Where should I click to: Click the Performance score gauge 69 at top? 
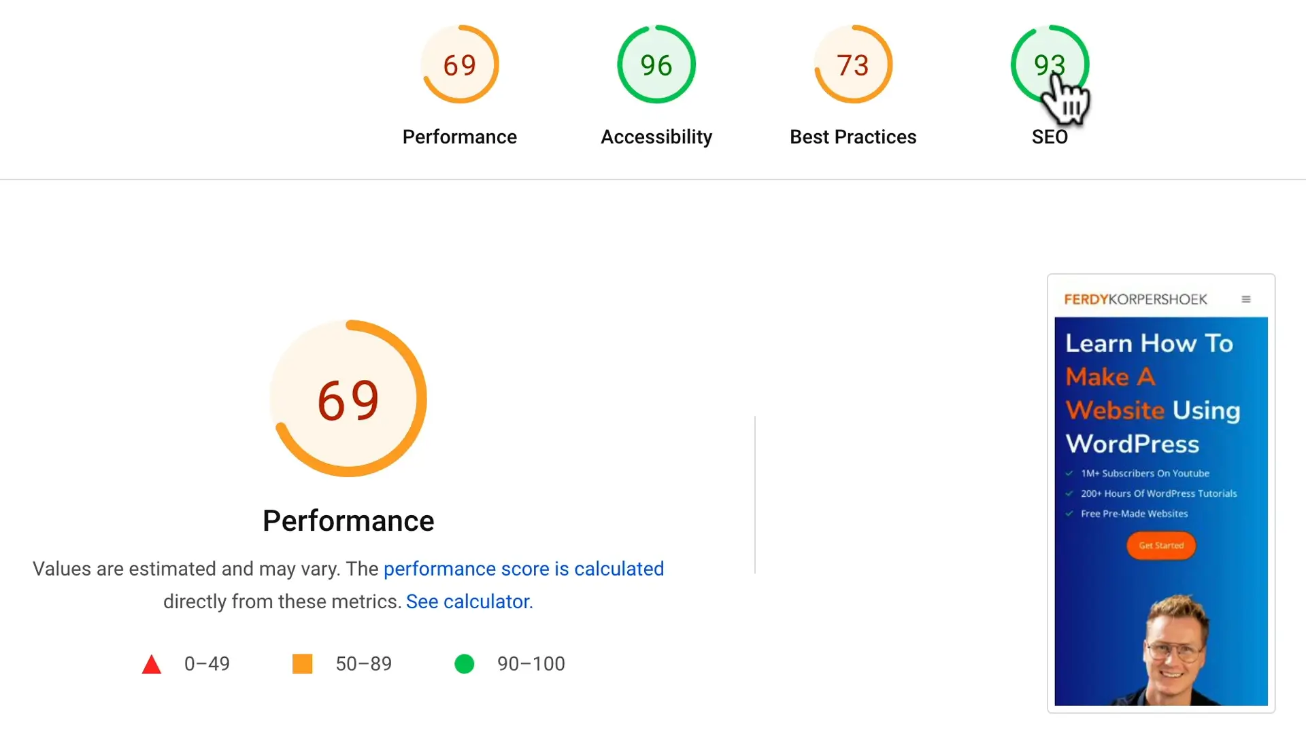(460, 65)
